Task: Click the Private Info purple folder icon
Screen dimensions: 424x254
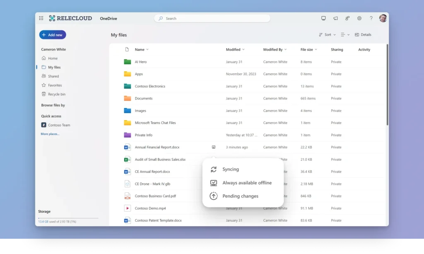Action: [x=128, y=135]
